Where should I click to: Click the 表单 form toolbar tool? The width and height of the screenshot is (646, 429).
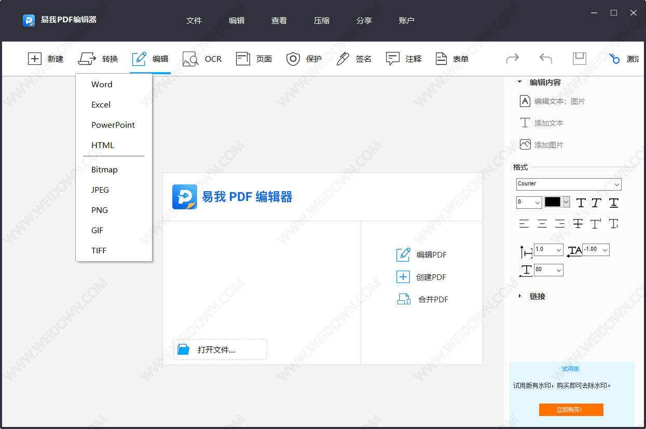[441, 59]
